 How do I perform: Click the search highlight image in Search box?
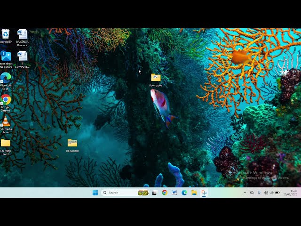[x=143, y=193]
